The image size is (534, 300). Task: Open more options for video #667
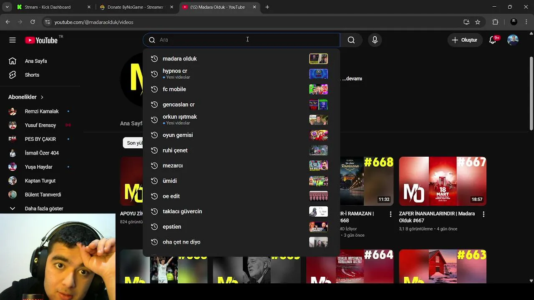(484, 214)
